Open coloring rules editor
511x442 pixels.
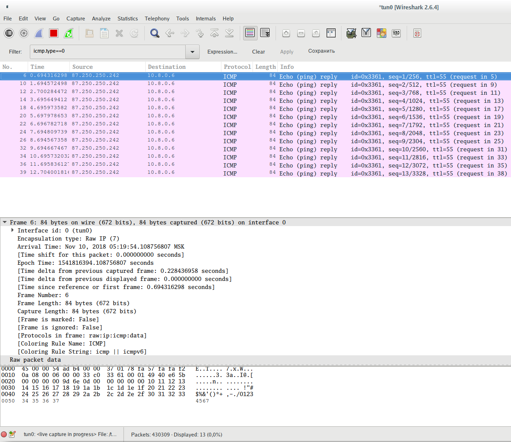[381, 33]
